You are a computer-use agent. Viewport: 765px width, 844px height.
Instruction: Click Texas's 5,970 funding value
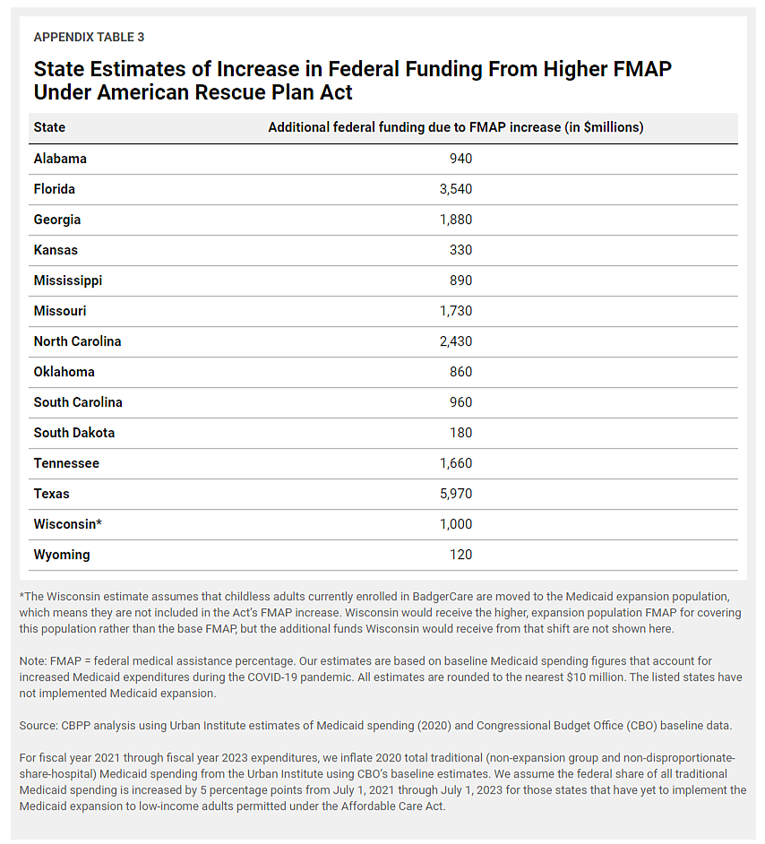click(455, 494)
